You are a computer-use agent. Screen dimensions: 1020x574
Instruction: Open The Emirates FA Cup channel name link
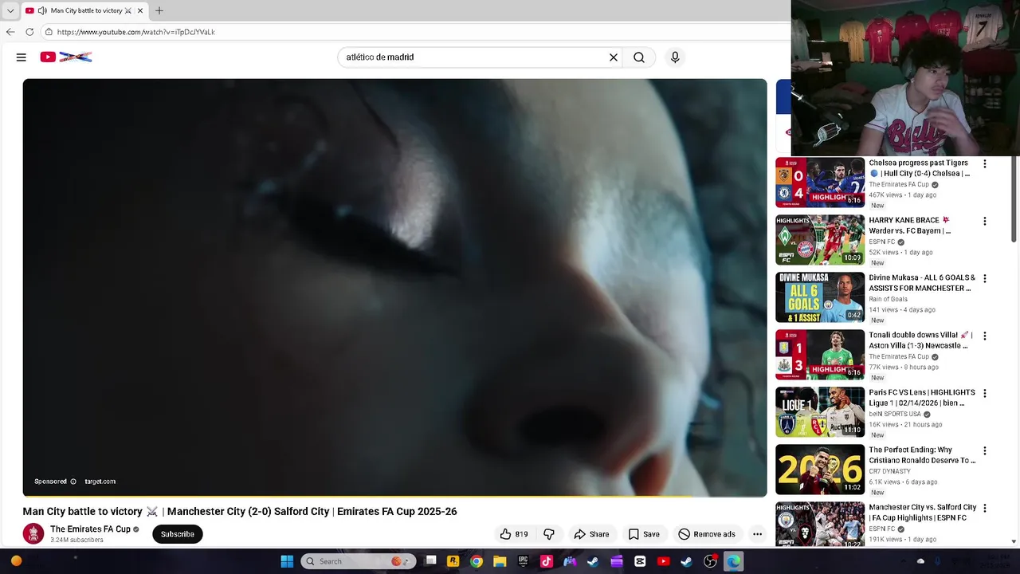tap(90, 529)
